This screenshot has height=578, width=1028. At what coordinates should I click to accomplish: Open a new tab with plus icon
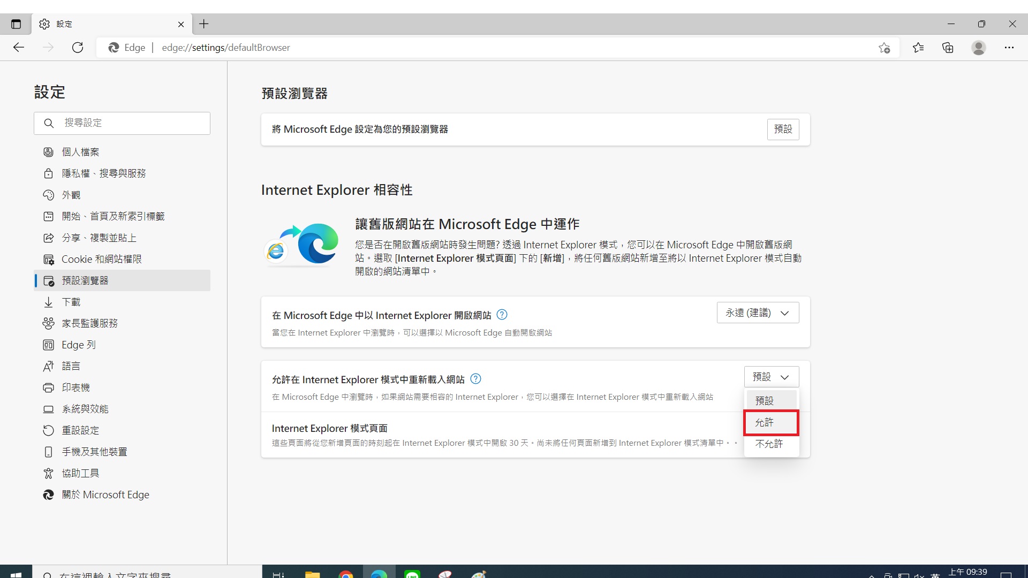click(x=204, y=24)
